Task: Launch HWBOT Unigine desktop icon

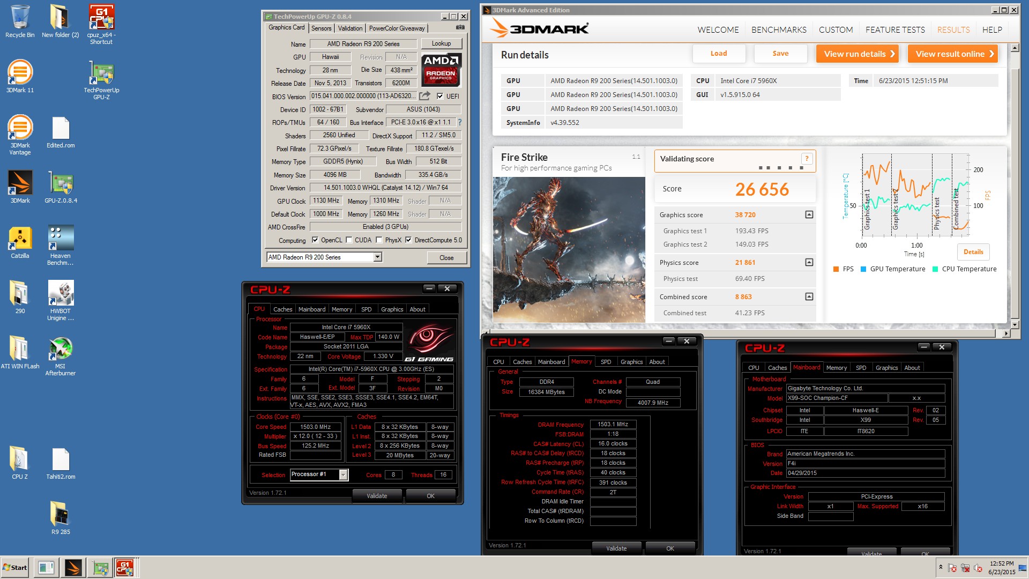Action: 61,301
